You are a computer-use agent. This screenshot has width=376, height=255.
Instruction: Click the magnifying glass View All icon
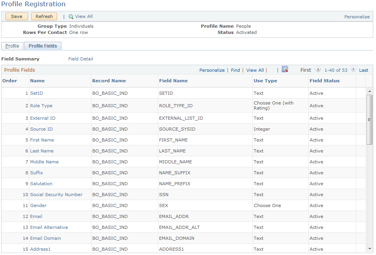tap(72, 16)
